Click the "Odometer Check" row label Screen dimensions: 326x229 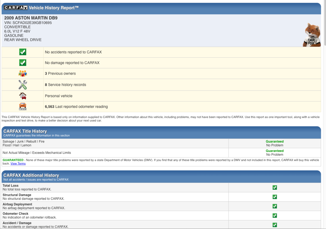click(x=16, y=214)
